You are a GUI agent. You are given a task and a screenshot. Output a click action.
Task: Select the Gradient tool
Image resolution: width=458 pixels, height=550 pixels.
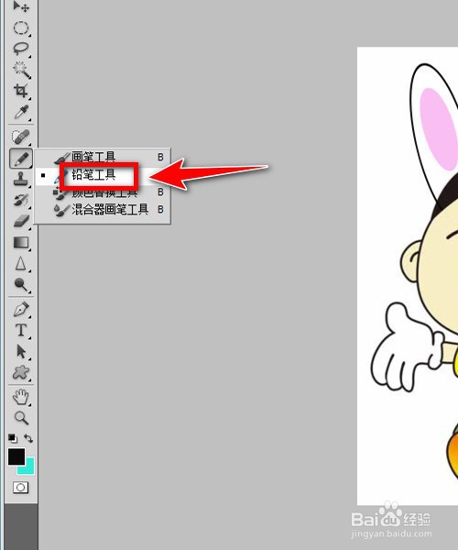point(21,242)
